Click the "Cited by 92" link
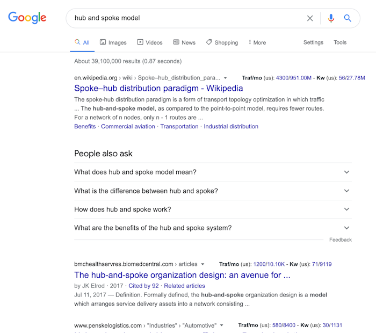The height and width of the screenshot is (333, 376). (x=144, y=286)
